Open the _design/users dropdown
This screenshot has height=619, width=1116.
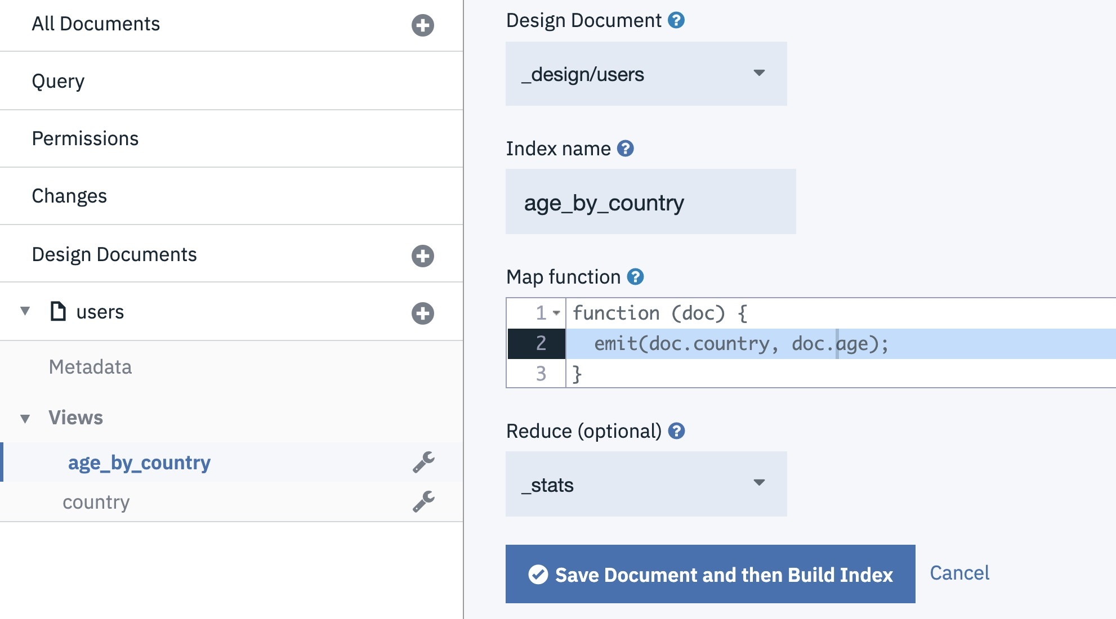pyautogui.click(x=646, y=74)
